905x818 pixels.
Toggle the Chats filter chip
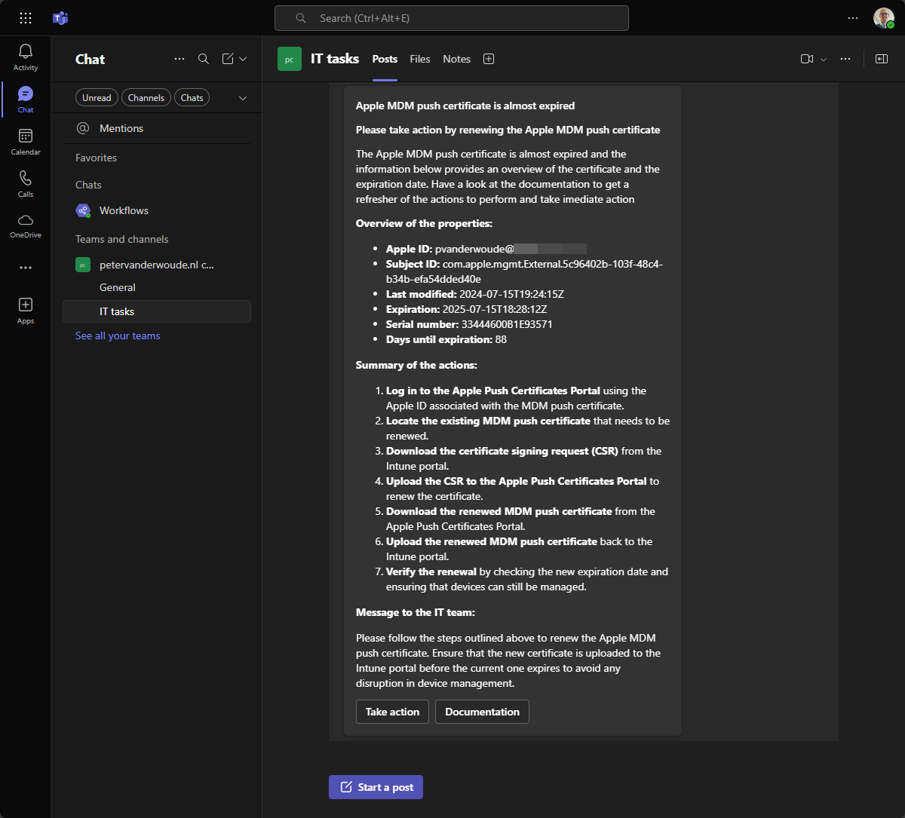pyautogui.click(x=192, y=98)
